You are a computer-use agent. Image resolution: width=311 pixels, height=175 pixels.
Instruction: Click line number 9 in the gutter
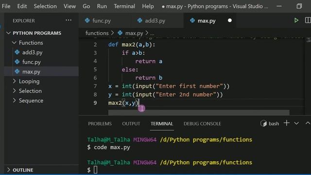[x=95, y=103]
